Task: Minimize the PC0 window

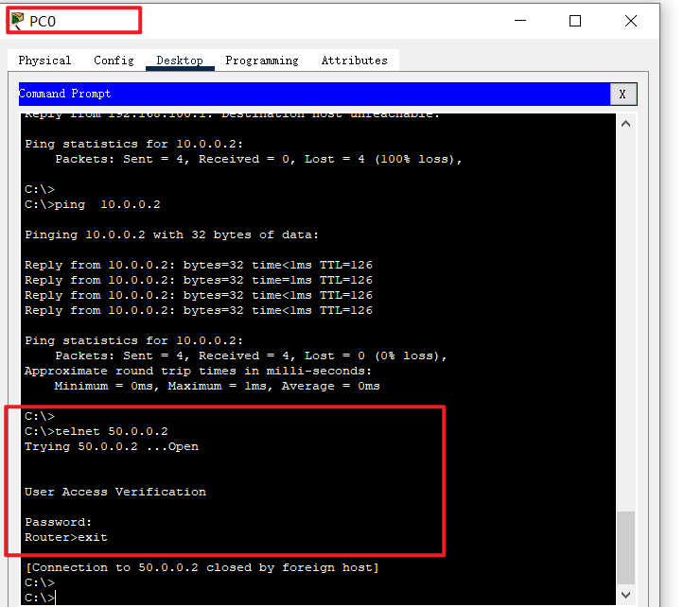Action: [520, 21]
